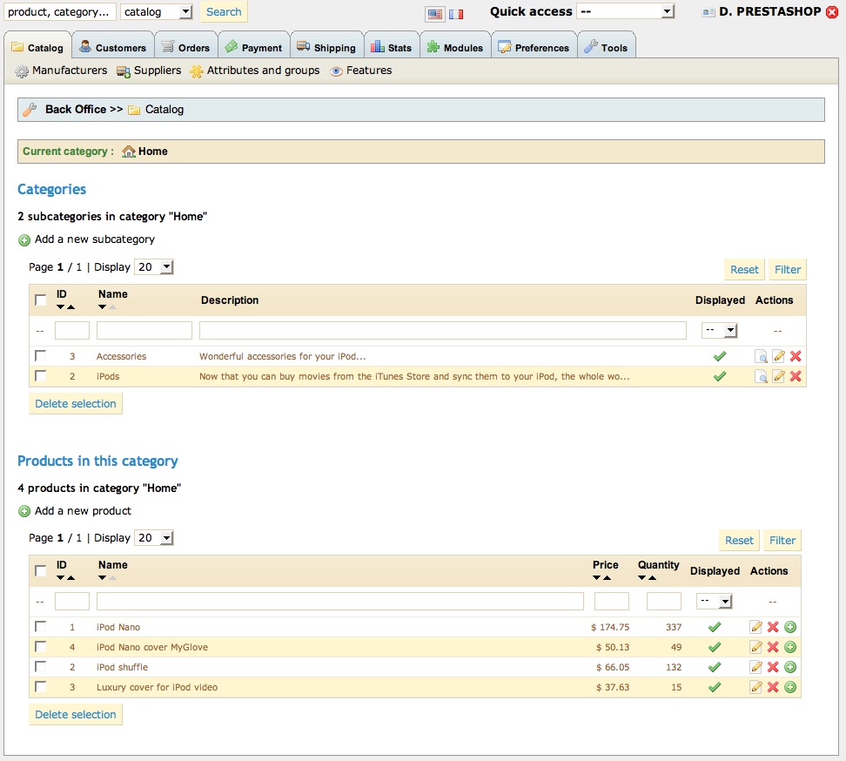Select all products via header checkbox

[41, 571]
